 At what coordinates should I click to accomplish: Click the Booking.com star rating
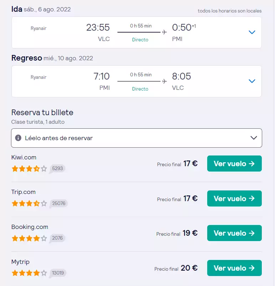click(29, 238)
